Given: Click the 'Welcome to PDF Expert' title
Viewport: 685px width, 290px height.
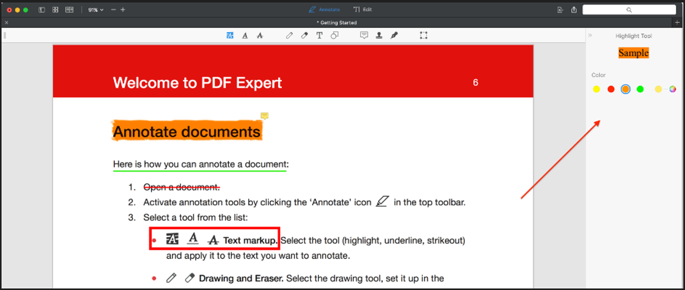Looking at the screenshot, I should click(x=197, y=83).
